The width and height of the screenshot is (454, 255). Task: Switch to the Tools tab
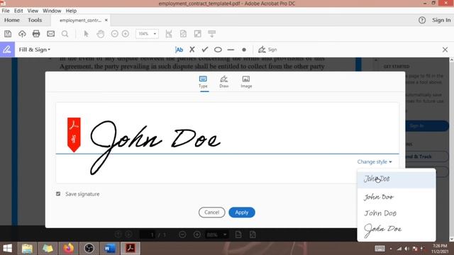(35, 20)
